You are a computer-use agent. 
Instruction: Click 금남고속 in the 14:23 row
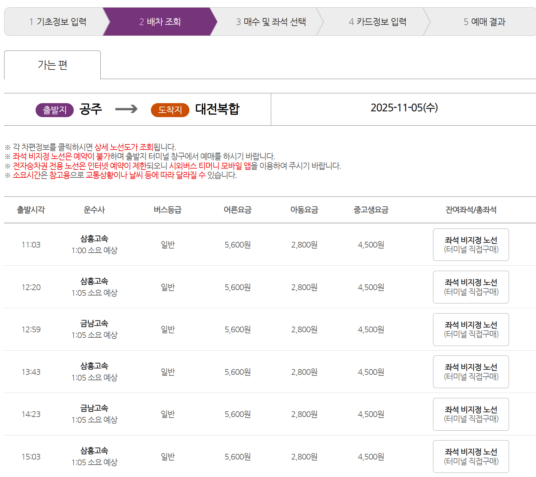pos(94,408)
